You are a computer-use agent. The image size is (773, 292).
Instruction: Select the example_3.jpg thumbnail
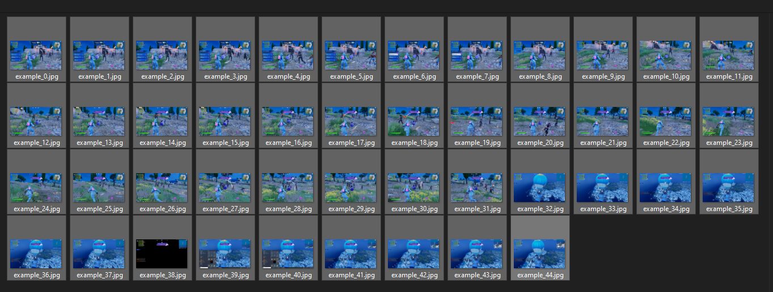coord(225,55)
